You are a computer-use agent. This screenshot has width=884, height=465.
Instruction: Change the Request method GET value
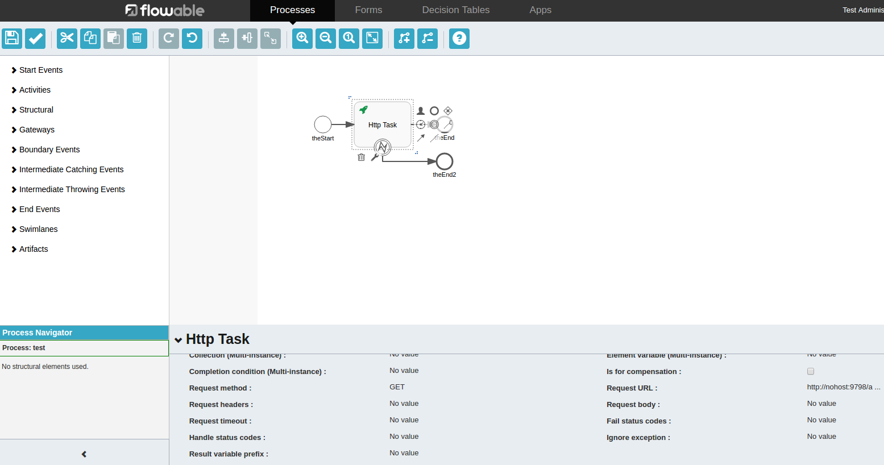tap(397, 387)
